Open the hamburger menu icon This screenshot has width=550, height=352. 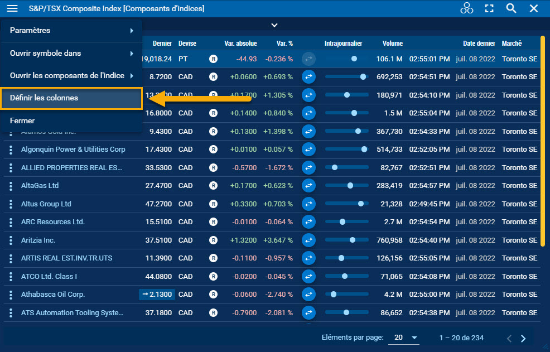(12, 8)
